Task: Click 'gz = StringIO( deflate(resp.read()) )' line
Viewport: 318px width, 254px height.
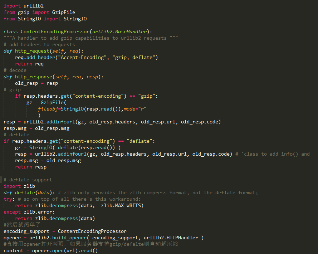Action: click(x=68, y=148)
